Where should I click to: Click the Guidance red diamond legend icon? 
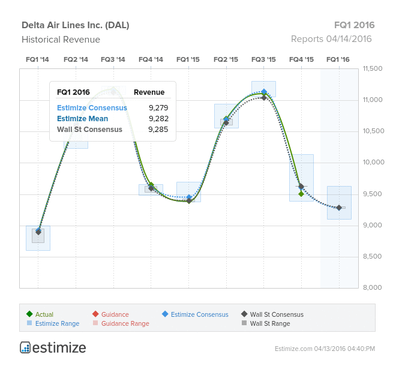coord(95,314)
